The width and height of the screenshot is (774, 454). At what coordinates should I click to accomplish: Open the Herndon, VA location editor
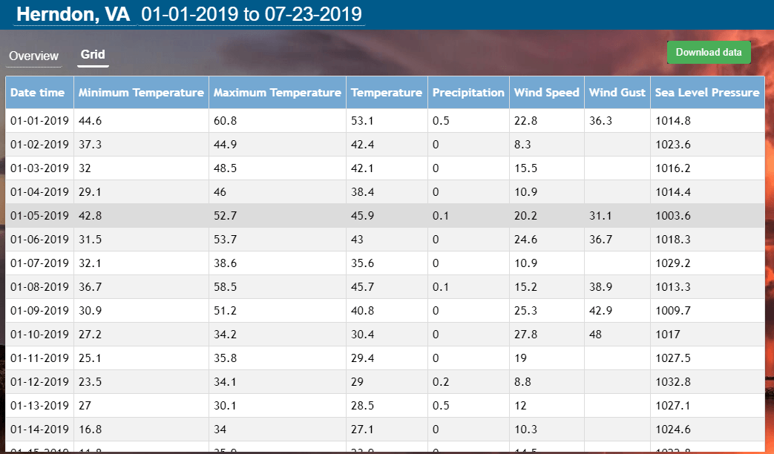point(75,14)
